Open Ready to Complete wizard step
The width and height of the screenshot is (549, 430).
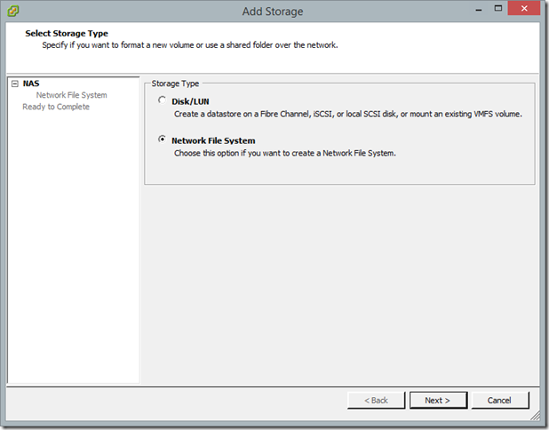(56, 107)
